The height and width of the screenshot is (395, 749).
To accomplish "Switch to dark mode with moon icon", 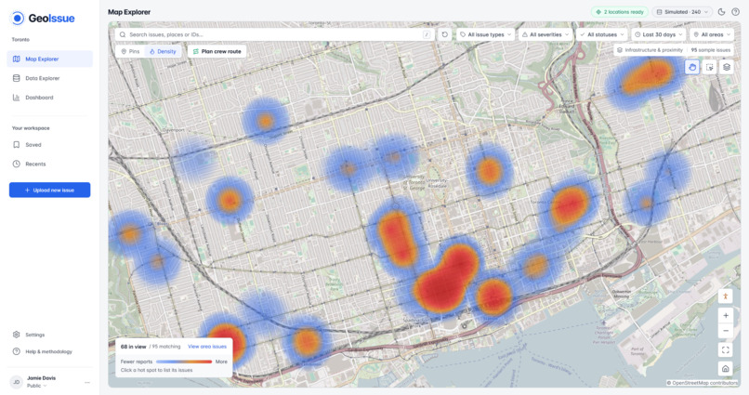I will tap(721, 12).
